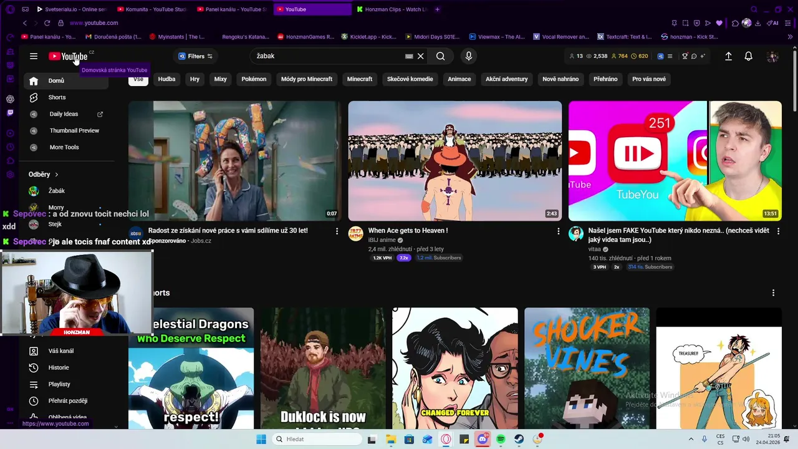Open More Tools in the sidebar
This screenshot has height=449, width=798.
(x=66, y=147)
